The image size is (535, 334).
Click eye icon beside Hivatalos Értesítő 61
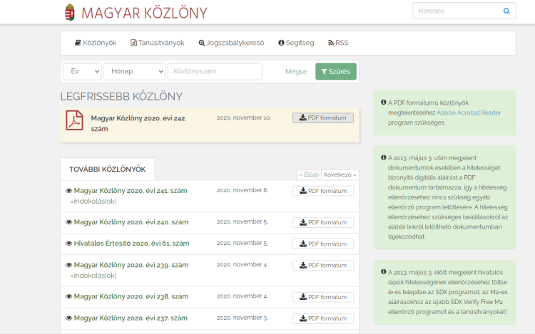coord(68,244)
